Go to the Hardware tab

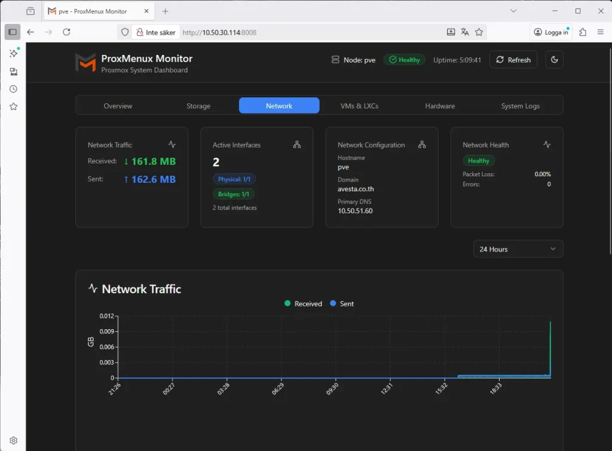tap(440, 106)
